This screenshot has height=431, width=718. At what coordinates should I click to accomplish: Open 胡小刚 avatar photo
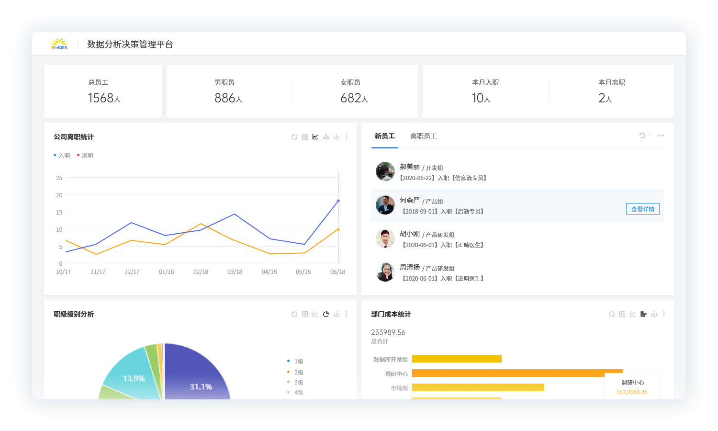click(x=385, y=238)
